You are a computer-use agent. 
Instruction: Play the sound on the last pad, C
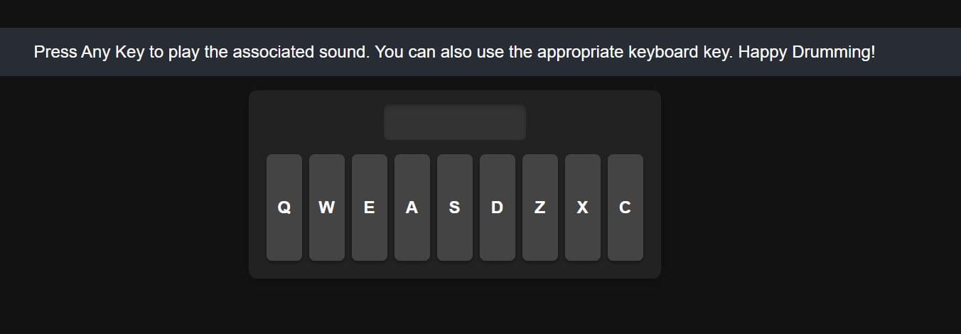[x=626, y=208]
